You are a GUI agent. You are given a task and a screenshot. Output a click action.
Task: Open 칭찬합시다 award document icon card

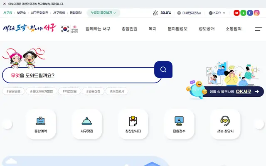(x=133, y=124)
